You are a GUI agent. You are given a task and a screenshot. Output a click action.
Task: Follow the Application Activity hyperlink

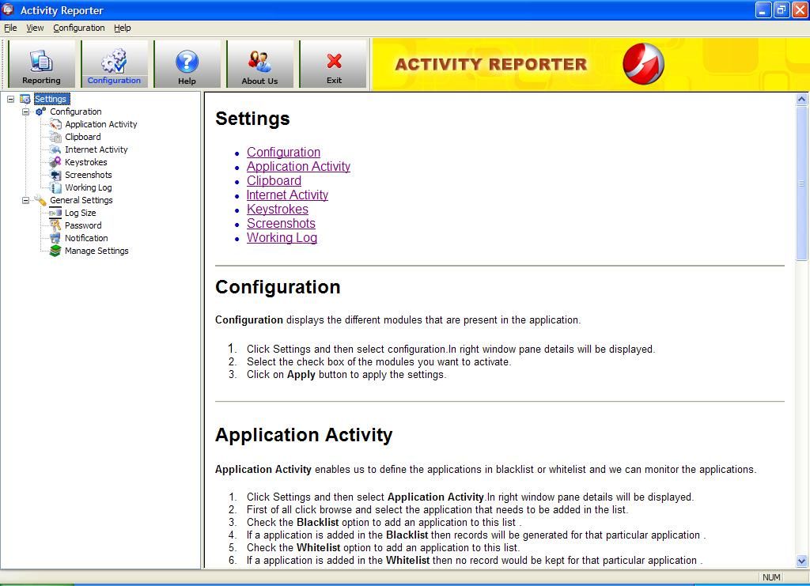coord(298,166)
